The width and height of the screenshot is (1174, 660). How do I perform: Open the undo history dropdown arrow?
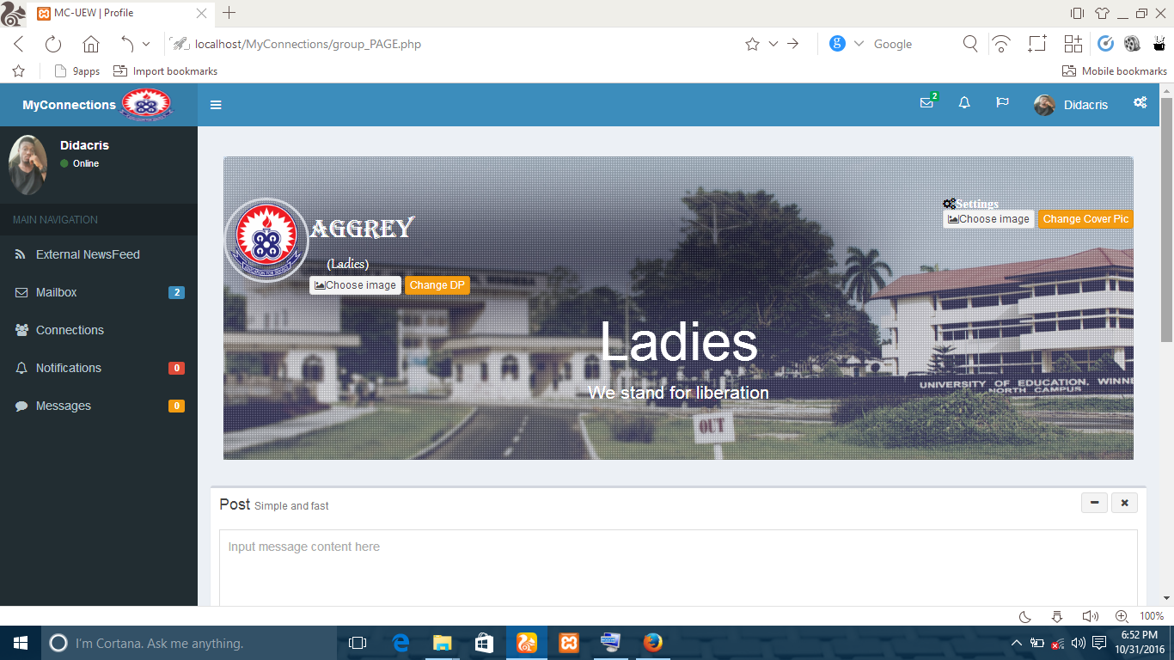[x=146, y=45]
